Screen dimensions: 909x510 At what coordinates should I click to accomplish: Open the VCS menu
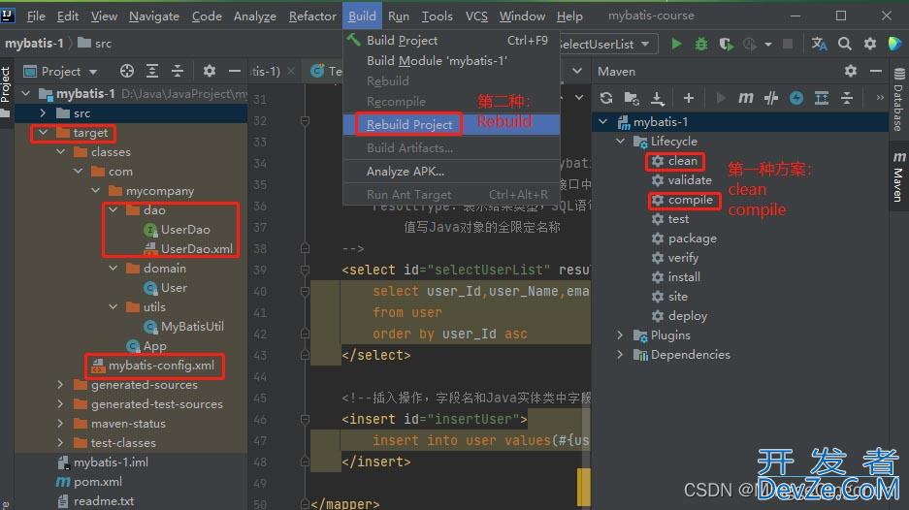tap(476, 16)
